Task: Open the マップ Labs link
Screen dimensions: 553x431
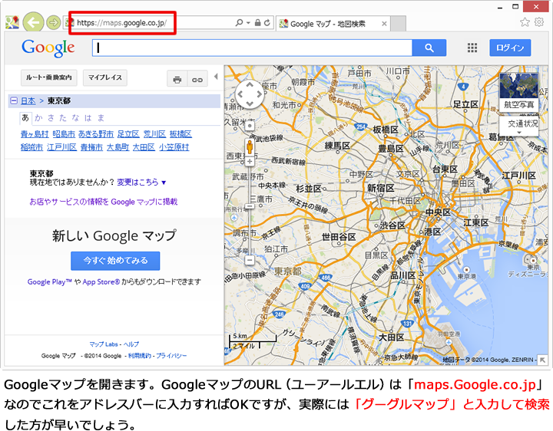Action: pos(104,344)
